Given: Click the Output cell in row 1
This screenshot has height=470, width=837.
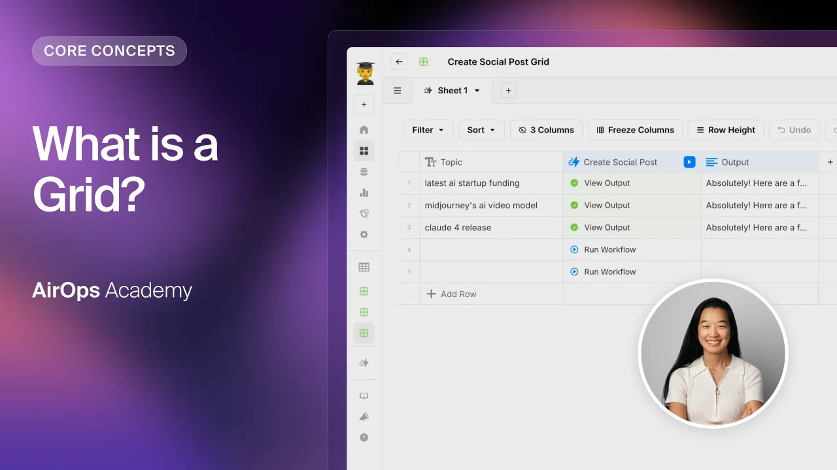Looking at the screenshot, I should [x=760, y=183].
